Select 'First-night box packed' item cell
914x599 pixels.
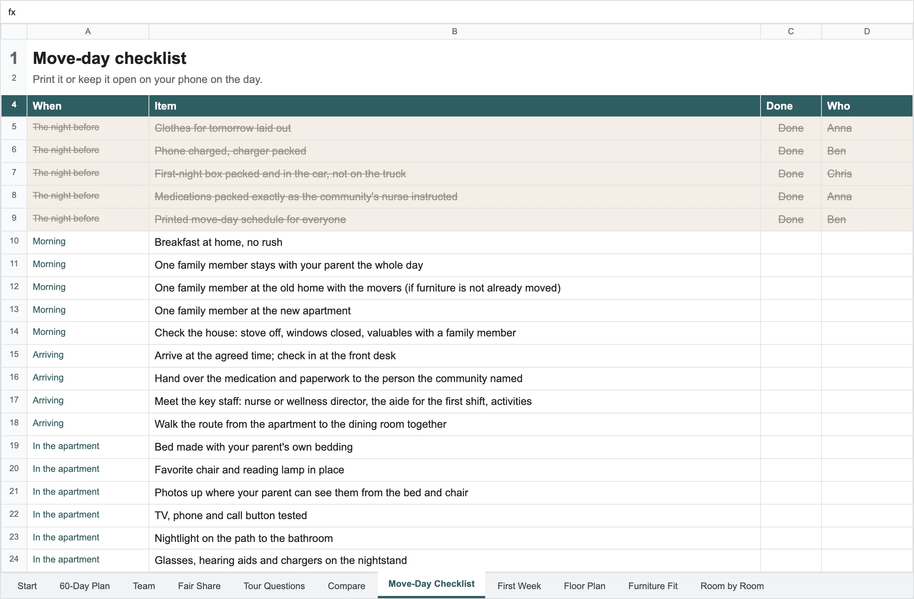pos(454,174)
